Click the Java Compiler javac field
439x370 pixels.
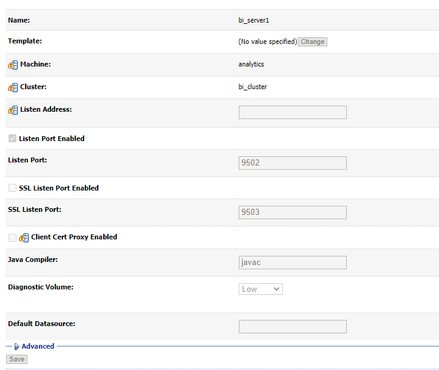coord(292,263)
